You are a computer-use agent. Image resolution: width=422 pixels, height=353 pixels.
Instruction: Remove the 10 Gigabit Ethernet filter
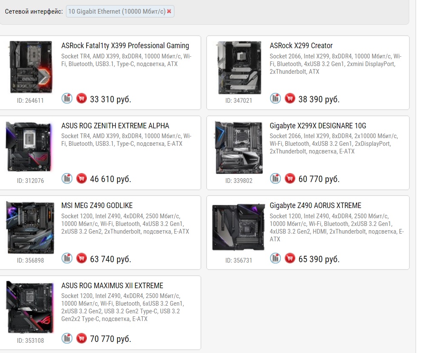point(169,12)
